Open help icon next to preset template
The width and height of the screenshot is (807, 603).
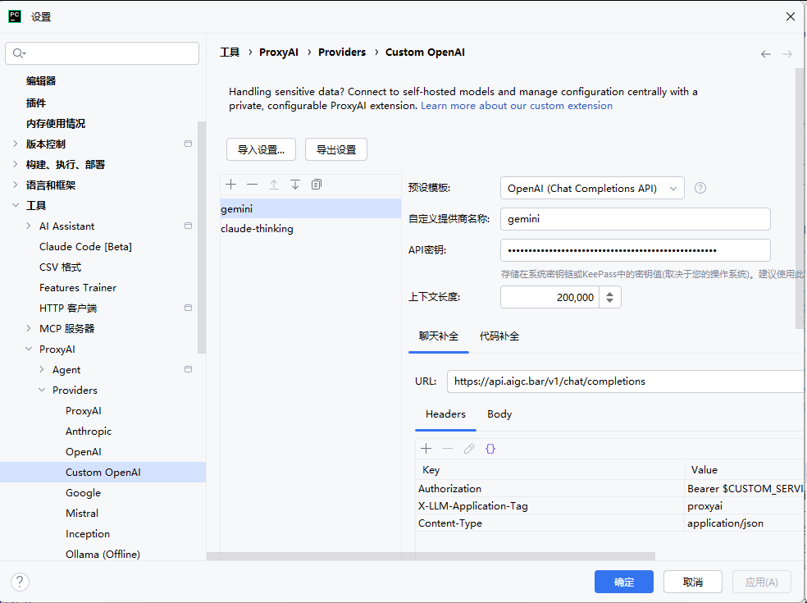(x=700, y=188)
